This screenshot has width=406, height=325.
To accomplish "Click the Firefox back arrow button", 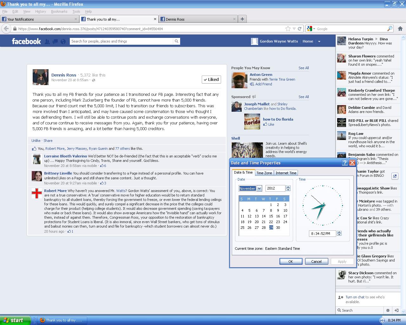I will 6,29.
